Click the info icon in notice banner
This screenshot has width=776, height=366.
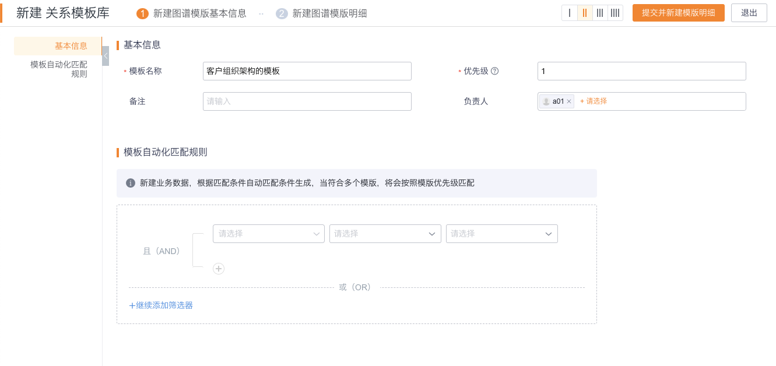pyautogui.click(x=130, y=183)
